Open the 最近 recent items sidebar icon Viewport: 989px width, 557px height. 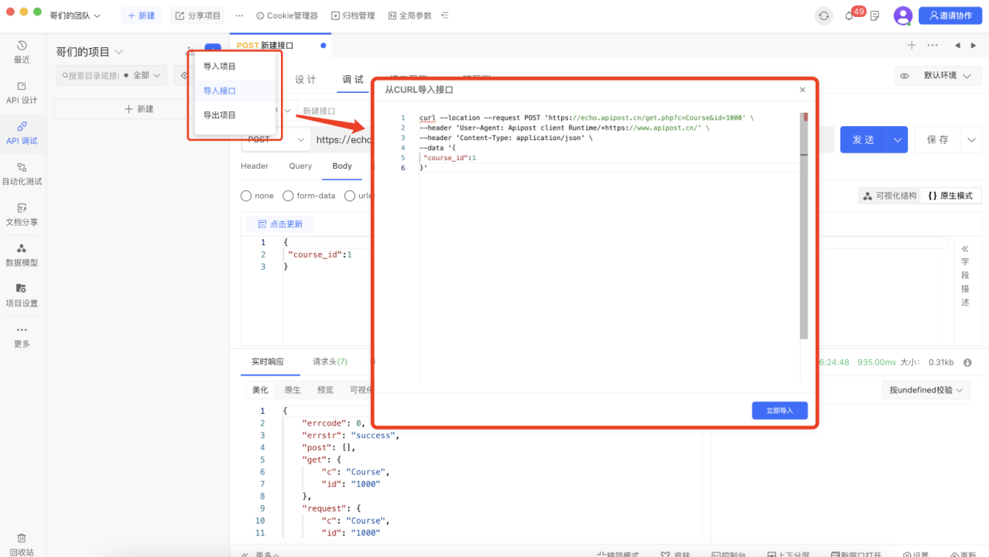point(22,52)
